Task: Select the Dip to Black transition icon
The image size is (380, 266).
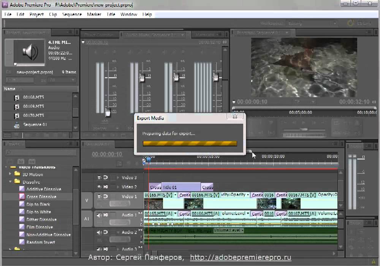Action: [22, 204]
